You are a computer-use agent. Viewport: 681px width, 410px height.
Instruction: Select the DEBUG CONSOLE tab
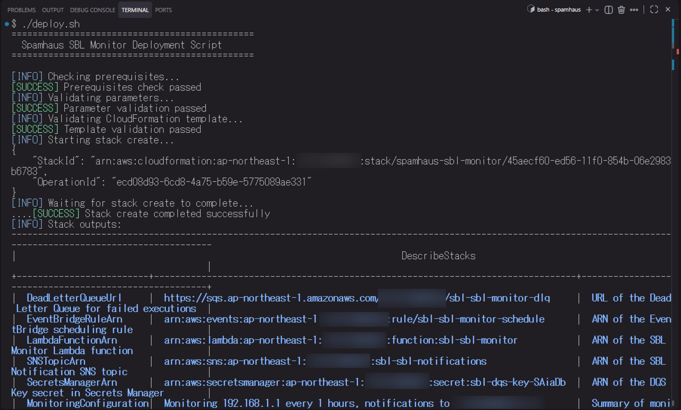coord(93,10)
